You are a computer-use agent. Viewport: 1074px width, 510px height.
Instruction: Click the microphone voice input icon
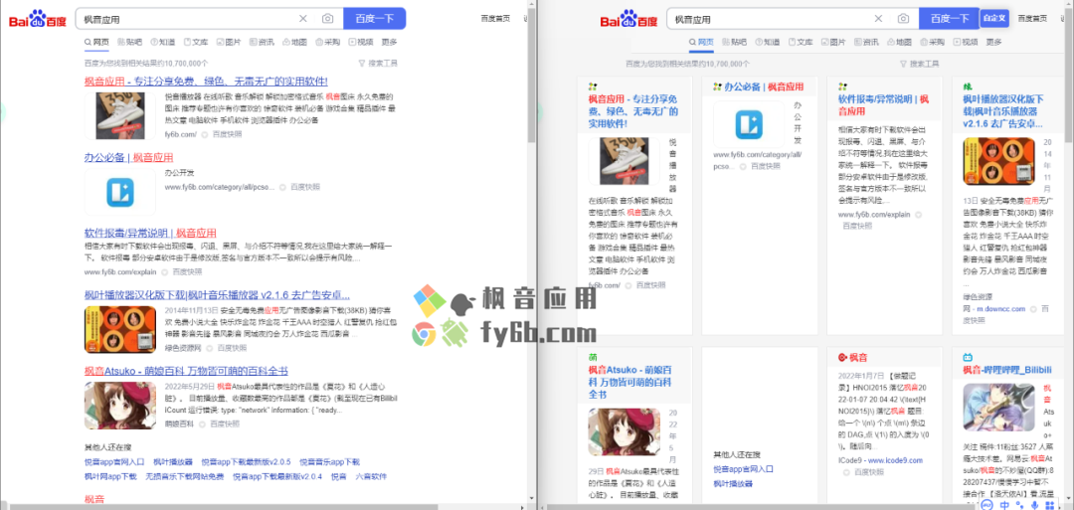[1036, 505]
